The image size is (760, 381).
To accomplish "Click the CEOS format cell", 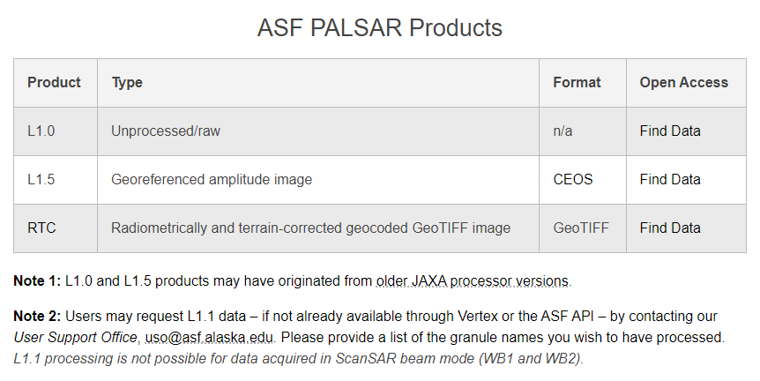I will pyautogui.click(x=583, y=179).
